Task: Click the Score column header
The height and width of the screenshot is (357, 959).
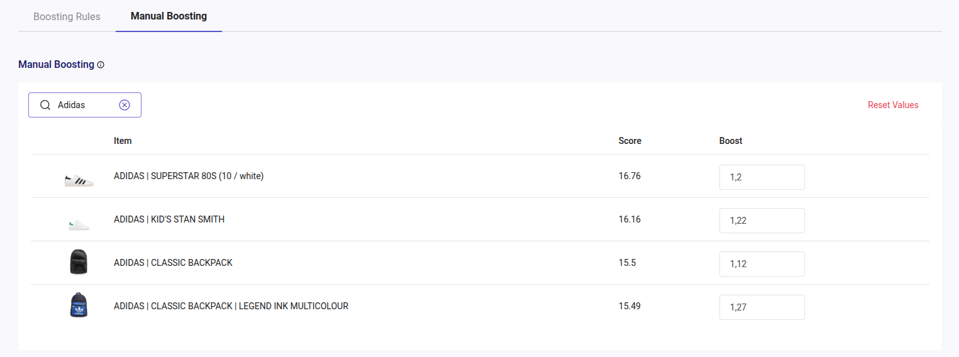Action: tap(629, 141)
